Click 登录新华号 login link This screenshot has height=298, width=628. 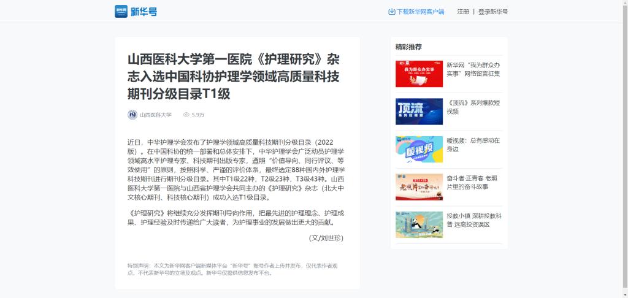(x=493, y=12)
